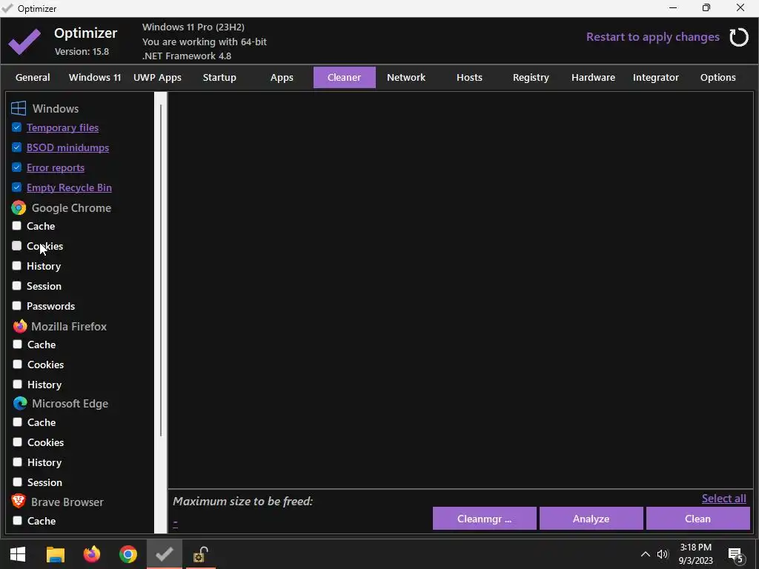The image size is (759, 569).
Task: Launch Firefox from the taskbar
Action: coord(91,554)
